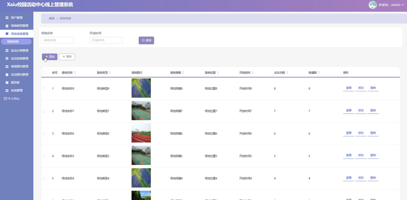The width and height of the screenshot is (407, 200).
Task: Click the 活动信息管理 sidebar icon
Action: click(7, 59)
